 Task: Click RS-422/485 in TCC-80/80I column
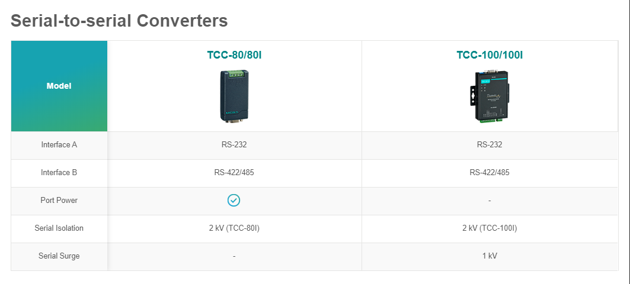tap(234, 173)
